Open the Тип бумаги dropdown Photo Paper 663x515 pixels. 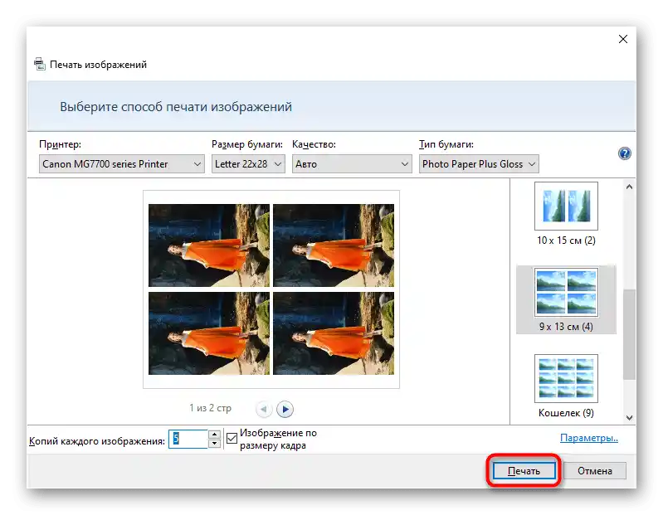point(479,164)
